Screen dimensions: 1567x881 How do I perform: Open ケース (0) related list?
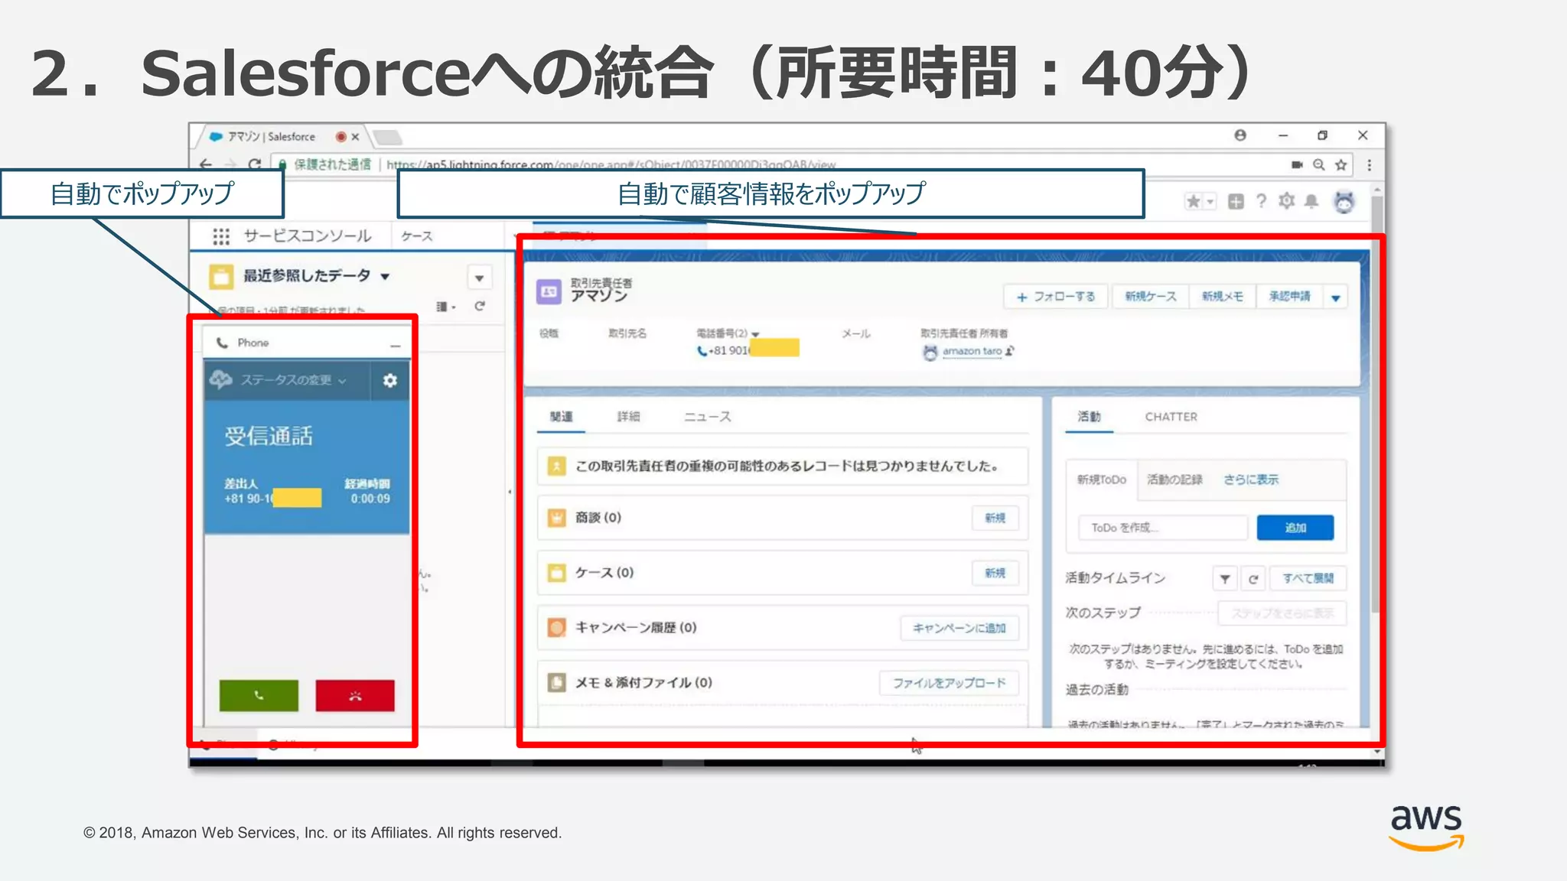pyautogui.click(x=604, y=573)
